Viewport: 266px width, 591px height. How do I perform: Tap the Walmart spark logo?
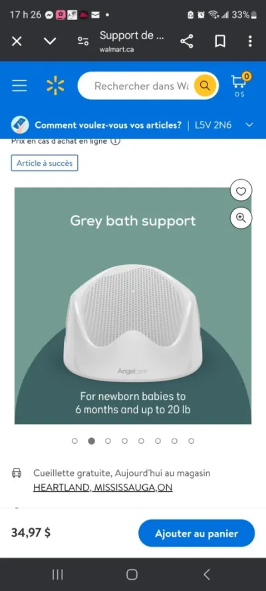[x=55, y=86]
